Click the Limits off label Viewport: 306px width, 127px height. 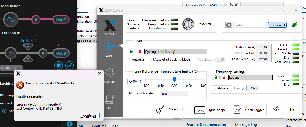(28, 40)
